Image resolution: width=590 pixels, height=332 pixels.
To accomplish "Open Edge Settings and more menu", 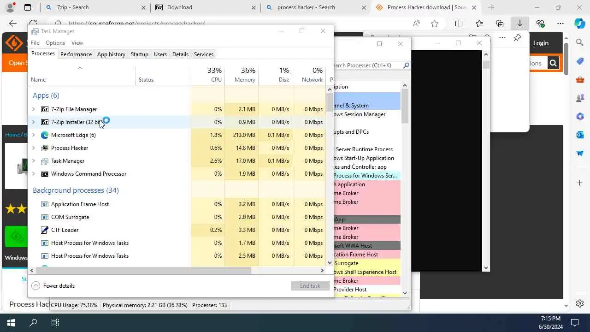I will [560, 24].
